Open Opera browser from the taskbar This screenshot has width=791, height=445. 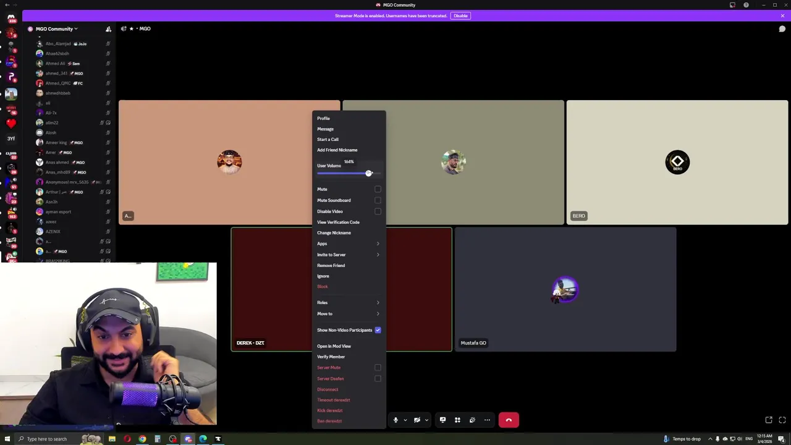click(x=127, y=439)
